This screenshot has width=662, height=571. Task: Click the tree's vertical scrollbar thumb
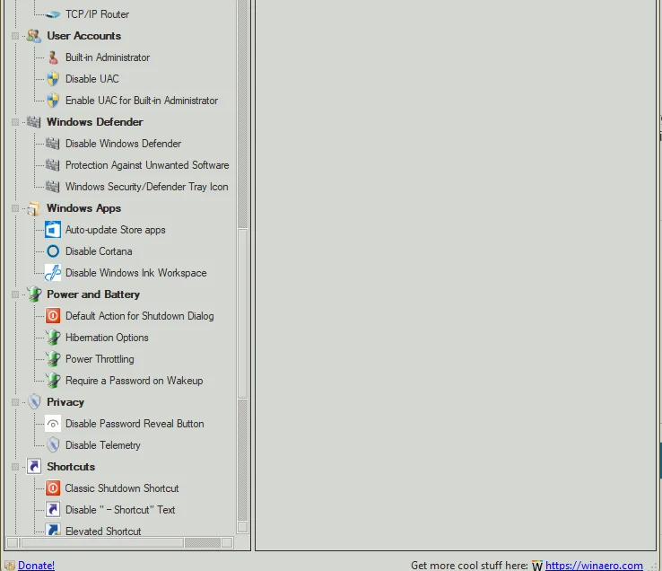pos(242,313)
